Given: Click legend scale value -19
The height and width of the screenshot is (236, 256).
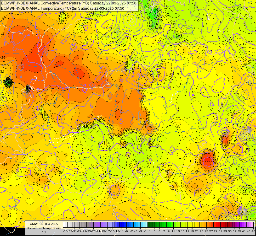Looking at the screenshot, I should pyautogui.click(x=103, y=231).
